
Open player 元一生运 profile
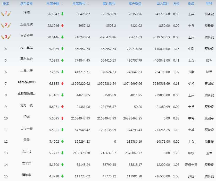pyautogui.click(x=27, y=47)
